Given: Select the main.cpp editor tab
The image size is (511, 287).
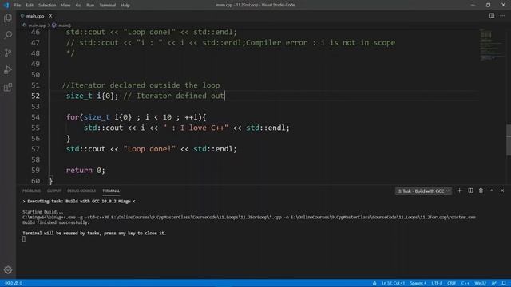Looking at the screenshot, I should [35, 16].
